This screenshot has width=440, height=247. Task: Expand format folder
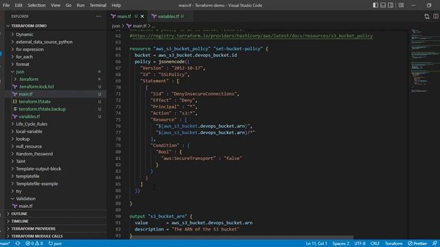point(56,64)
